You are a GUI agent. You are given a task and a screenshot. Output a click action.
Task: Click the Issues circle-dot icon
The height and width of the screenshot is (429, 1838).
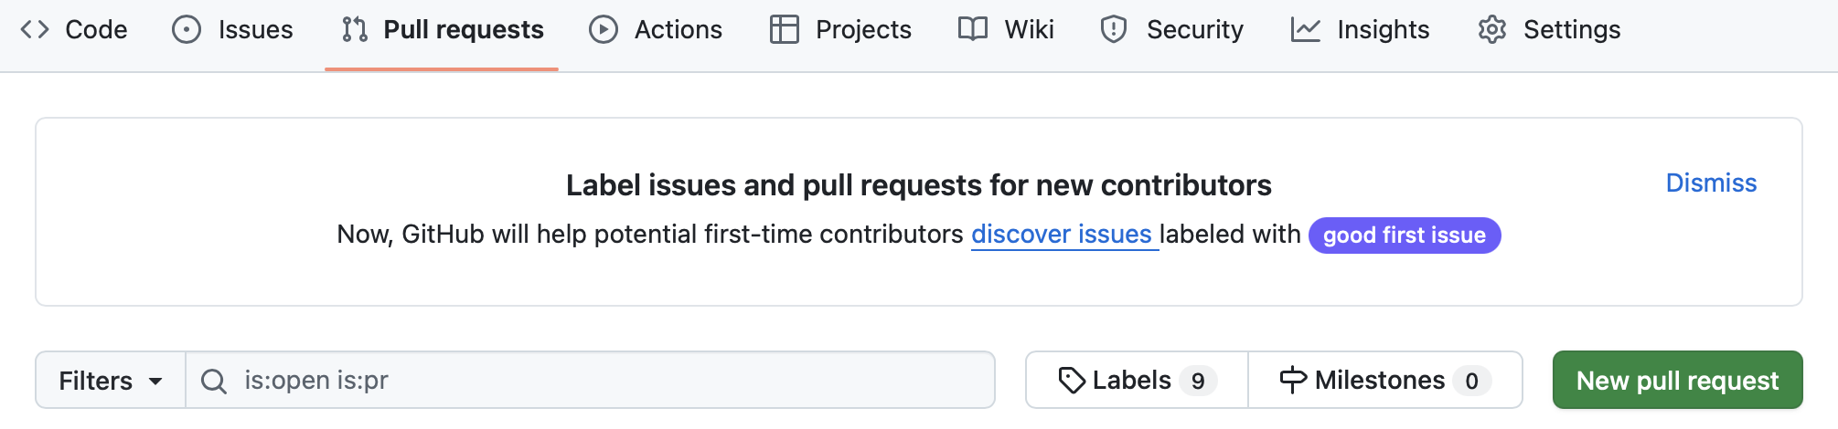point(187,30)
